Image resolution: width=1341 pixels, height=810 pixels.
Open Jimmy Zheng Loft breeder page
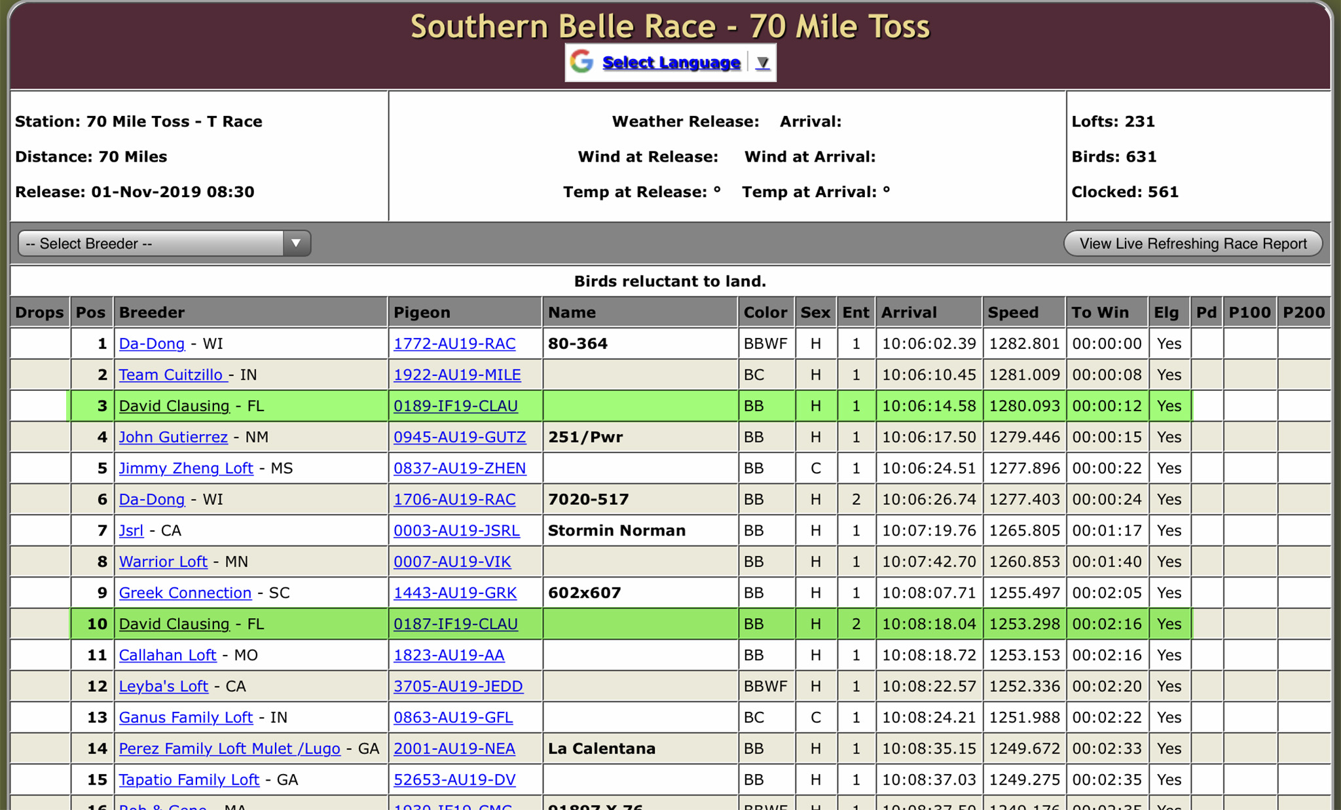185,468
